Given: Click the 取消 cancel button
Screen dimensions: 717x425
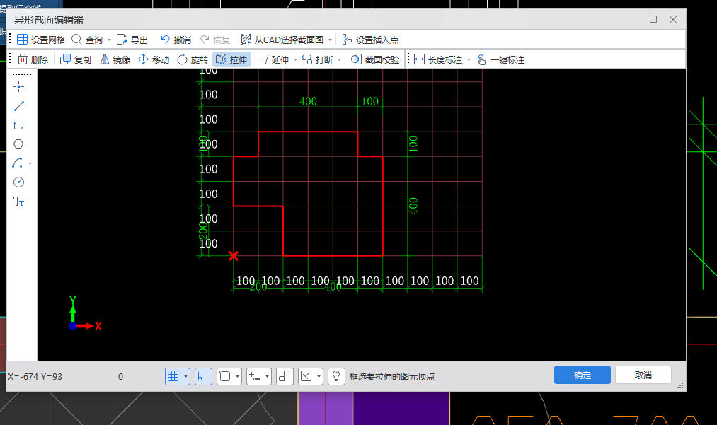Looking at the screenshot, I should coord(643,375).
